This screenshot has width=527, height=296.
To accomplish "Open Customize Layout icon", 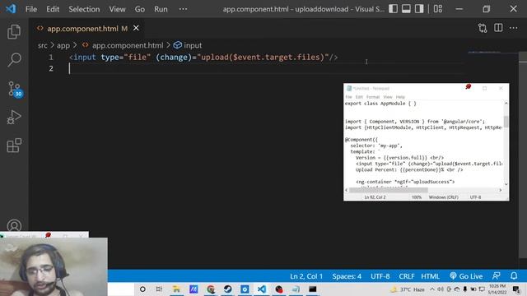I will point(437,9).
